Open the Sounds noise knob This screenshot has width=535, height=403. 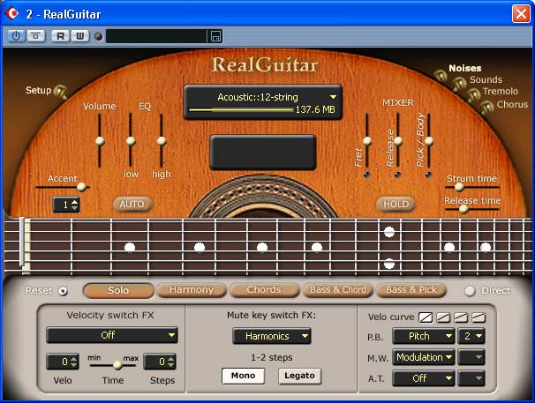coord(459,83)
